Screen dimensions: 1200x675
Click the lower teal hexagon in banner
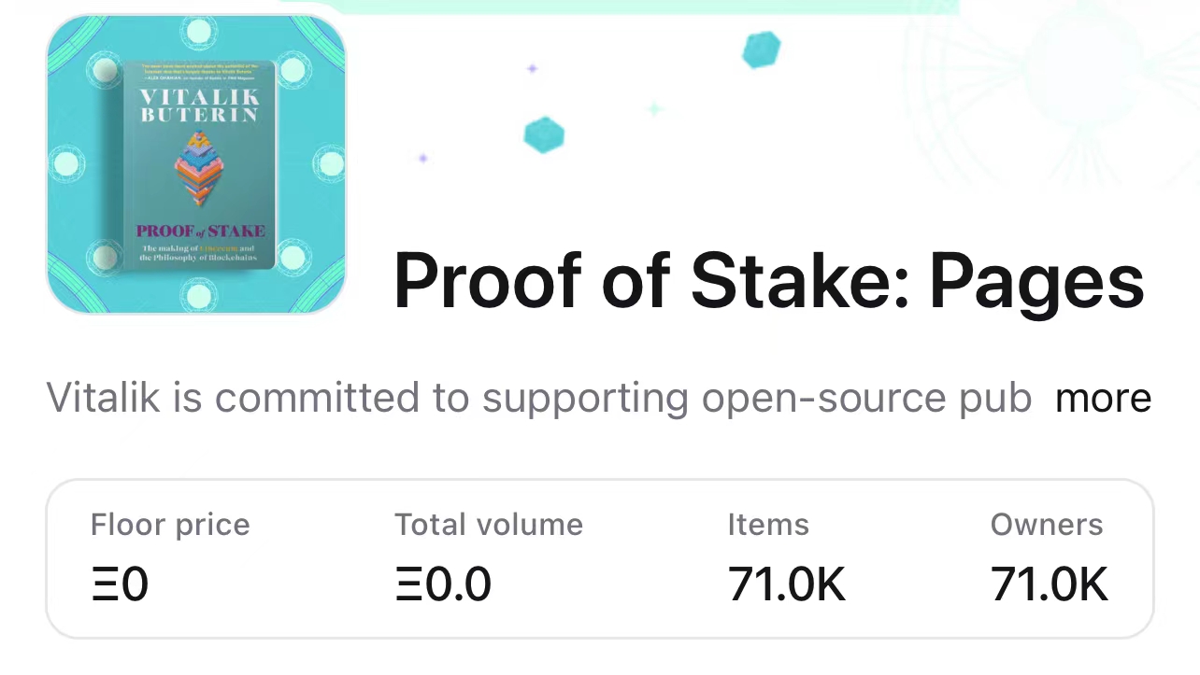click(x=544, y=135)
